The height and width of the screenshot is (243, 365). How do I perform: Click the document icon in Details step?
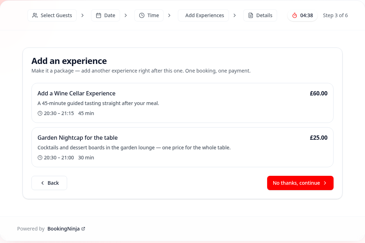(x=250, y=15)
